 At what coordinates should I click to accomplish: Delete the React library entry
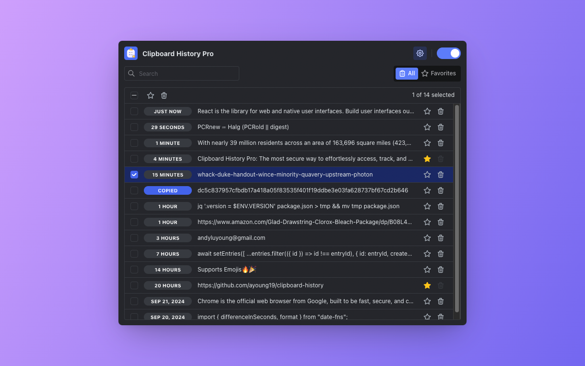[441, 111]
